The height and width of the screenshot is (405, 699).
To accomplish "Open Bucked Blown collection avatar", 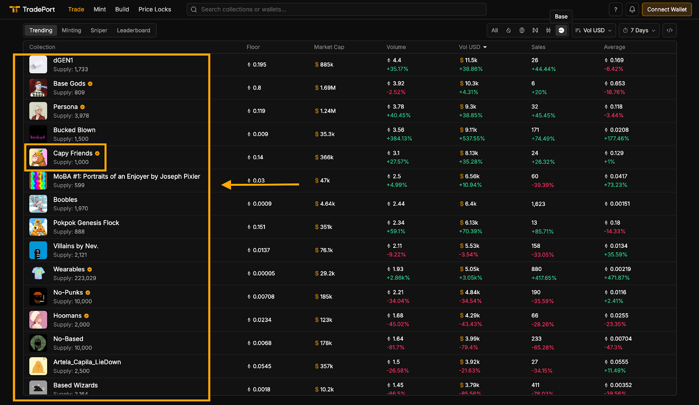I will coord(38,134).
